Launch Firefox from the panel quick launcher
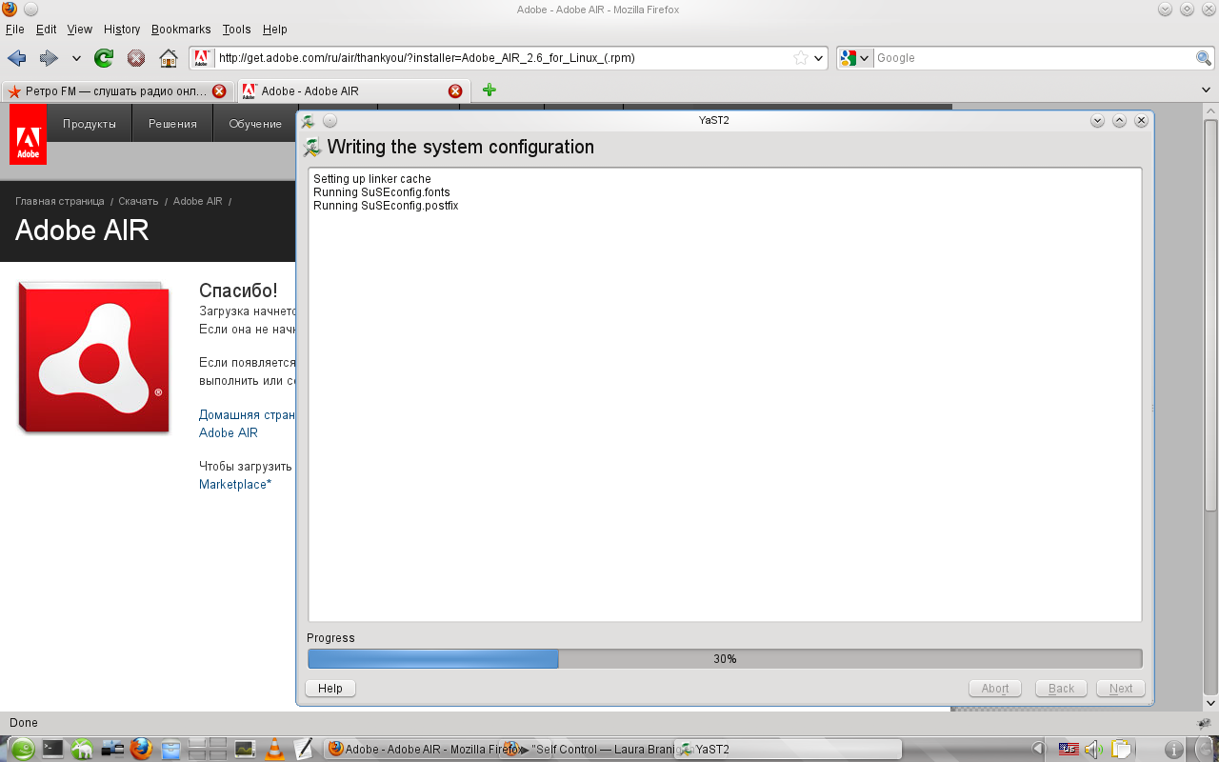Image resolution: width=1219 pixels, height=762 pixels. [x=142, y=750]
